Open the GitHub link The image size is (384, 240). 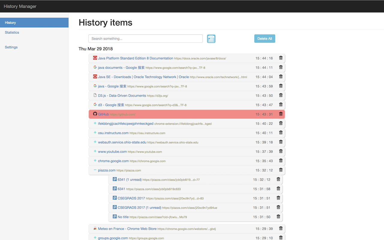pyautogui.click(x=103, y=114)
